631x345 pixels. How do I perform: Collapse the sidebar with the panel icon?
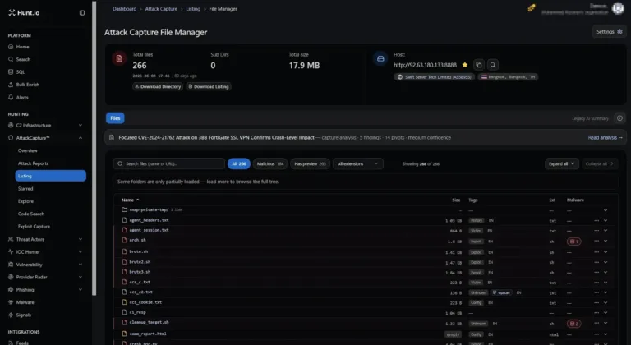tap(82, 13)
